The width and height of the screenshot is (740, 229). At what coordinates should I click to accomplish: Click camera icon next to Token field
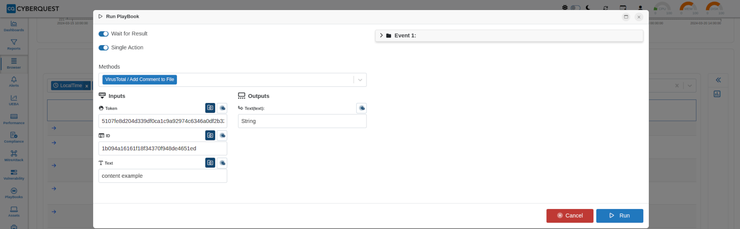click(210, 108)
